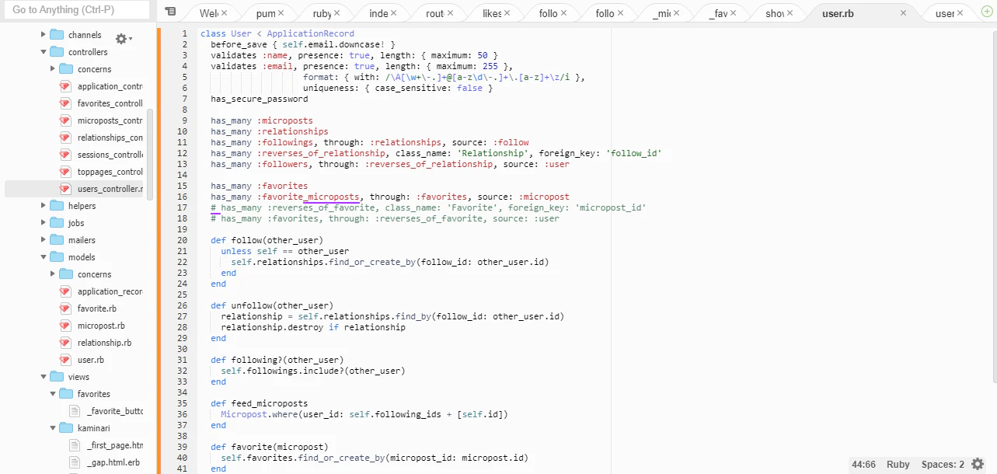
Task: Click 'has_many :microposts' on line 9
Action: pyautogui.click(x=262, y=120)
